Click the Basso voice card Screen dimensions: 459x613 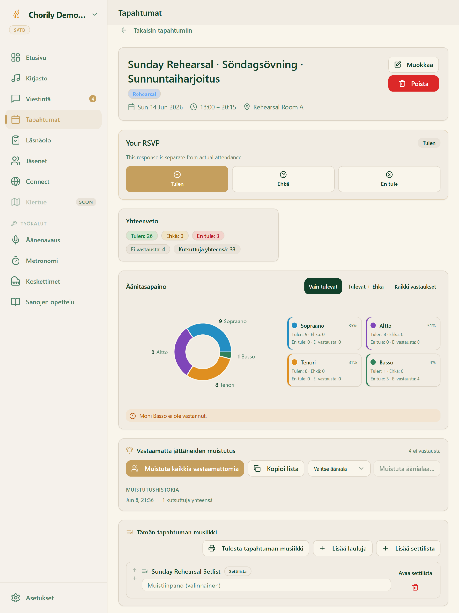403,370
